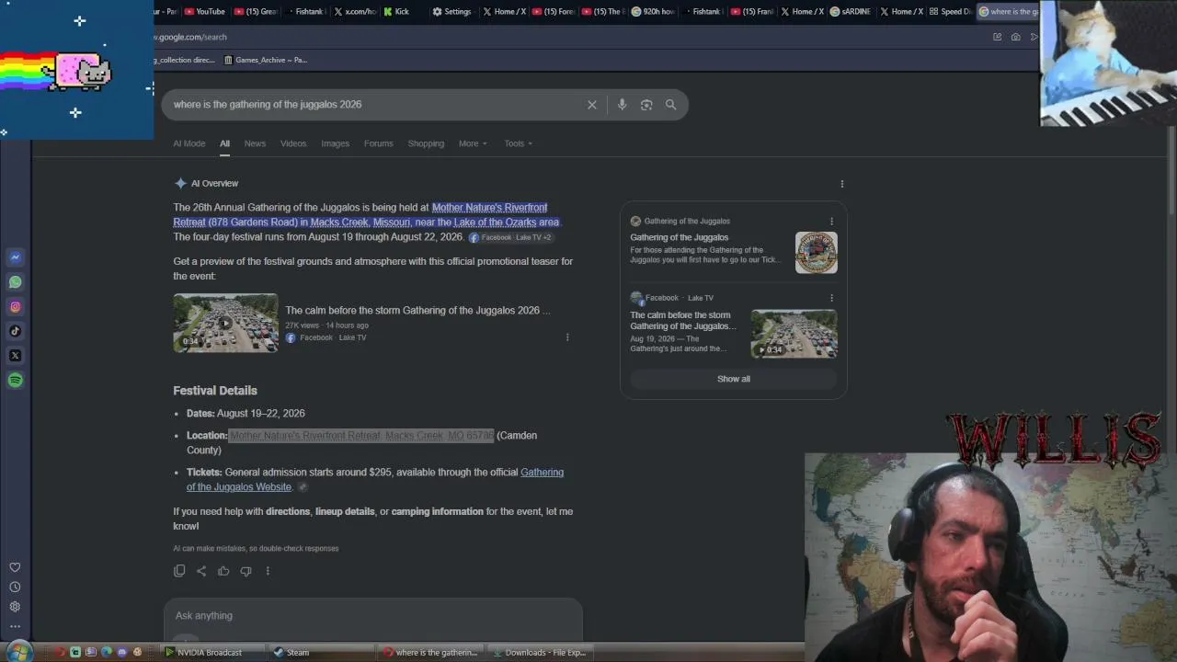The height and width of the screenshot is (662, 1177).
Task: Give thumbs up to the AI Overview
Action: pyautogui.click(x=223, y=571)
